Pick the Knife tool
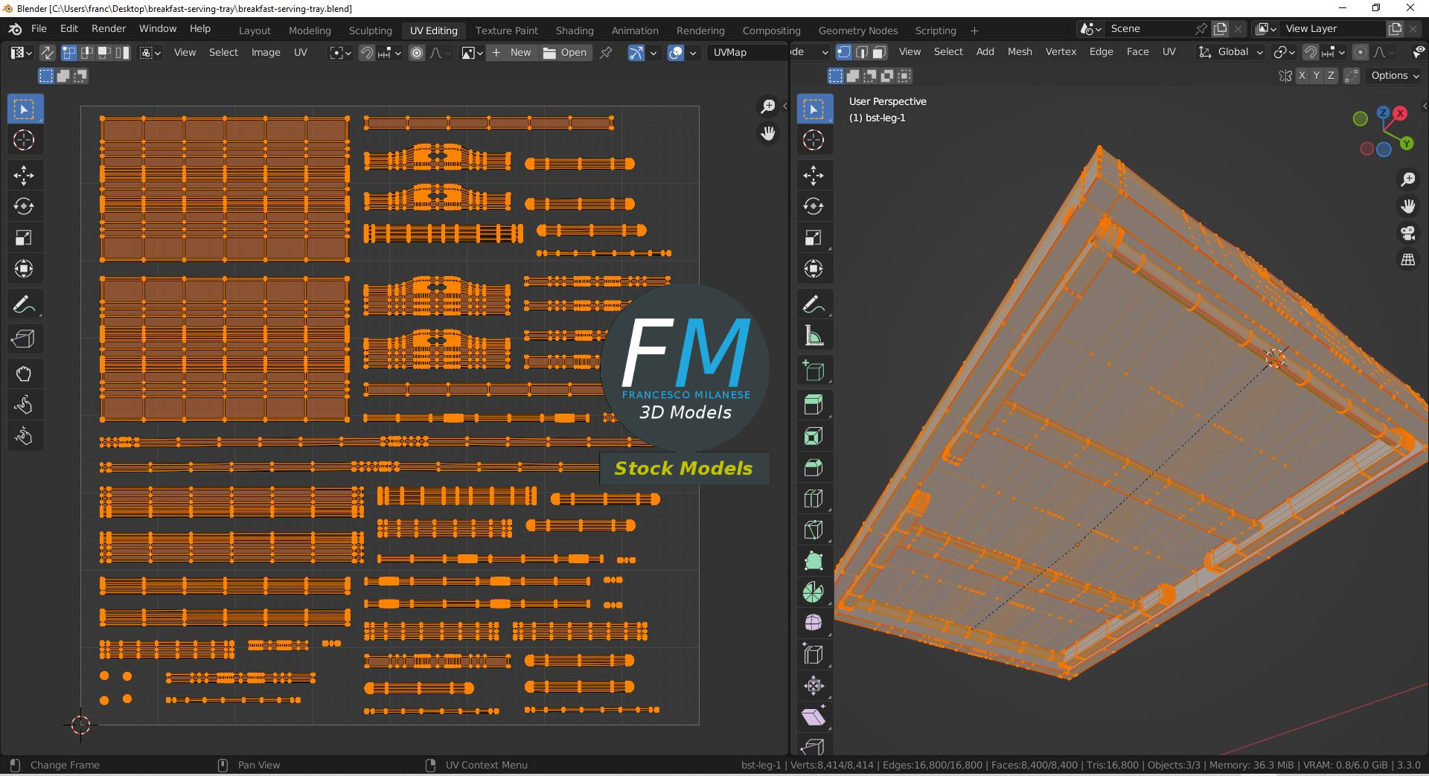 pyautogui.click(x=813, y=530)
